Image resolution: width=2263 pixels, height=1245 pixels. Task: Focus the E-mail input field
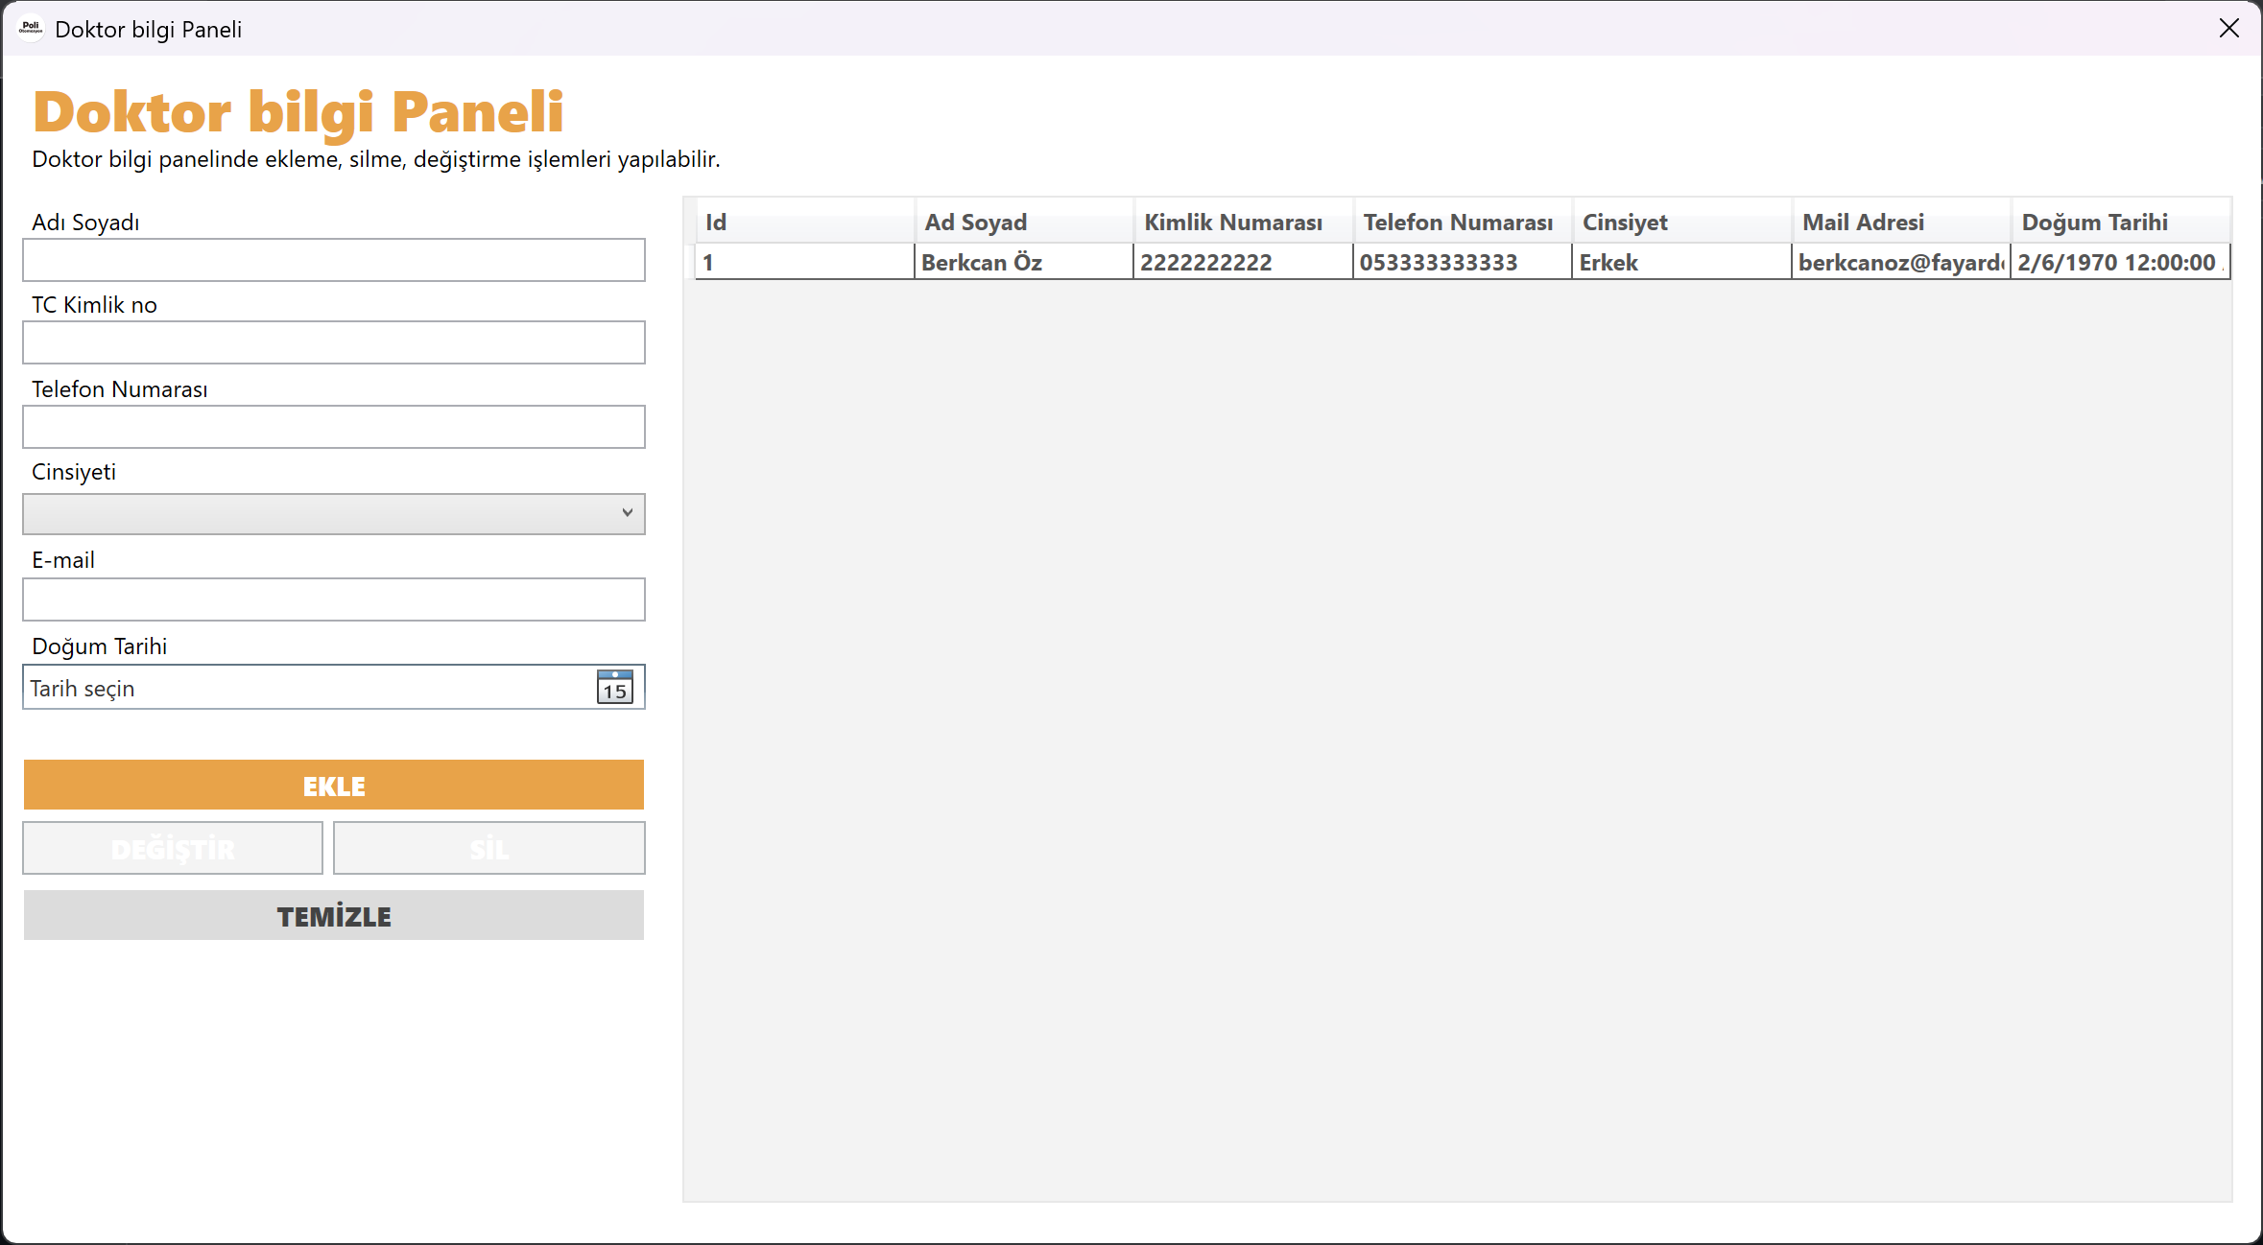(x=334, y=599)
